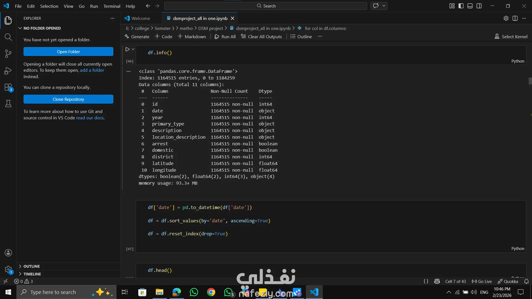532x299 pixels.
Task: Click the Search command center field
Action: pos(265,6)
